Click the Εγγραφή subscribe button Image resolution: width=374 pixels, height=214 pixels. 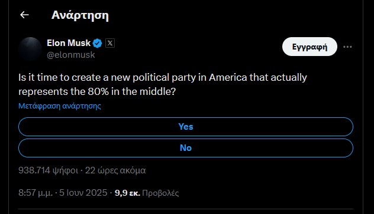[309, 47]
